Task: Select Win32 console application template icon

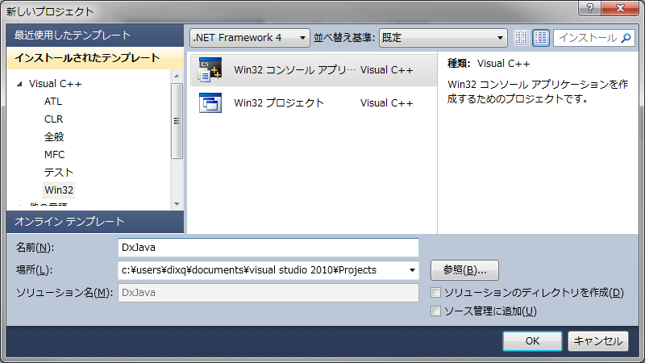Action: pyautogui.click(x=210, y=69)
